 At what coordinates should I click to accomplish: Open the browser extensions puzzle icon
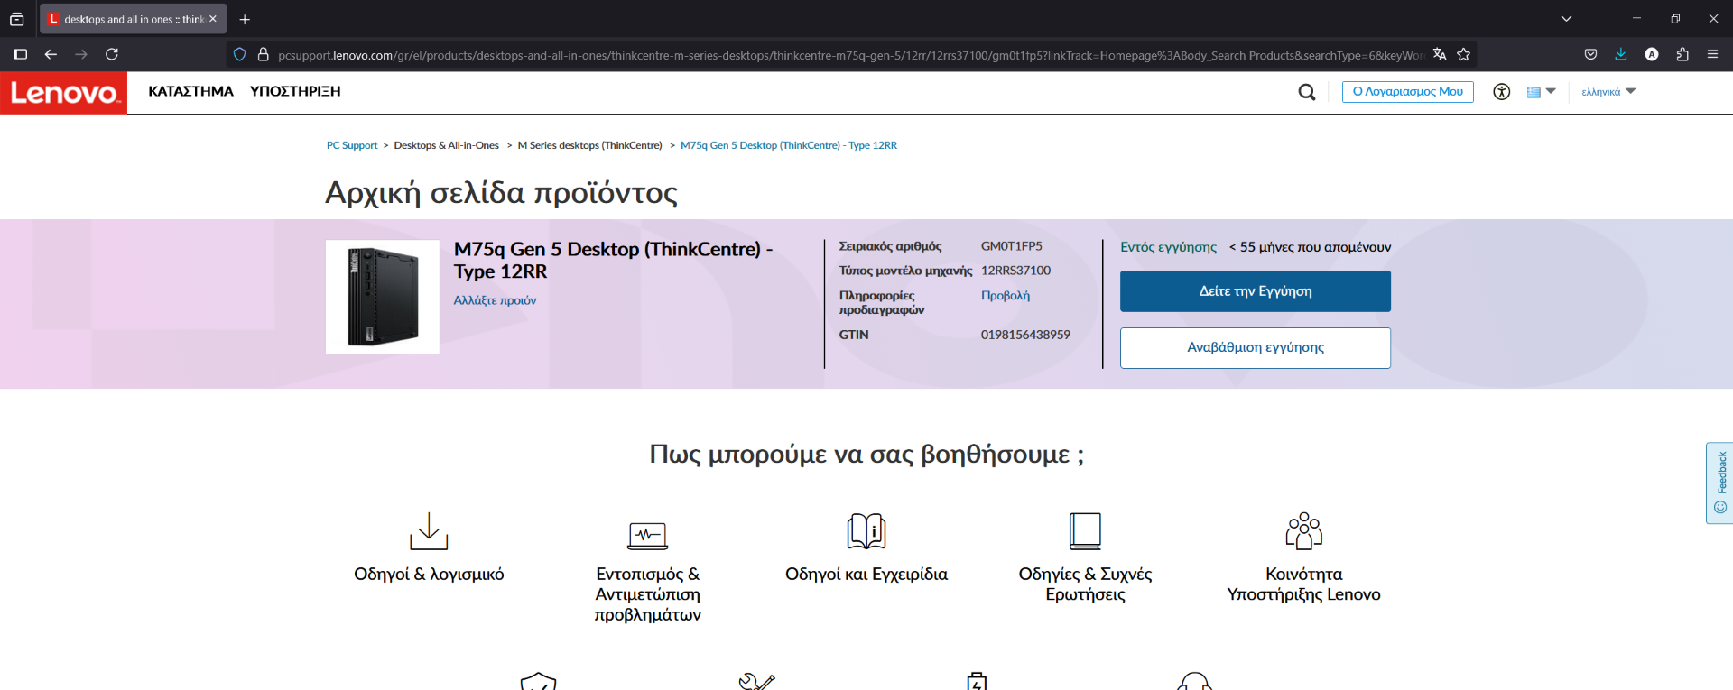click(1682, 54)
